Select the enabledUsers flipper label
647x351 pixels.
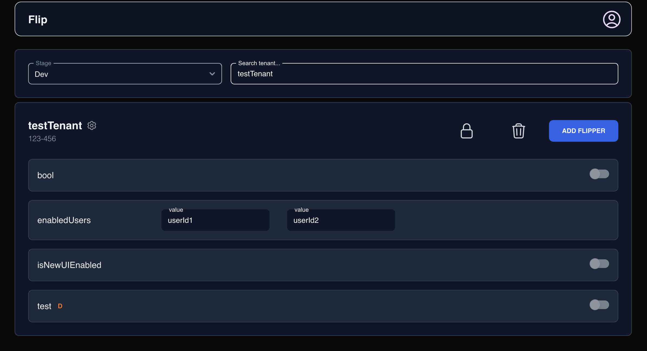64,220
